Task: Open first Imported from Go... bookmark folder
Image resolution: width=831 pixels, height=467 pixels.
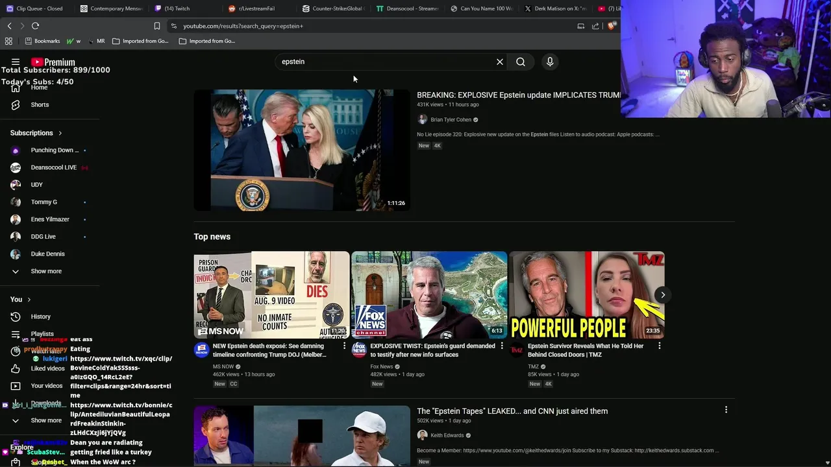Action: click(x=140, y=41)
